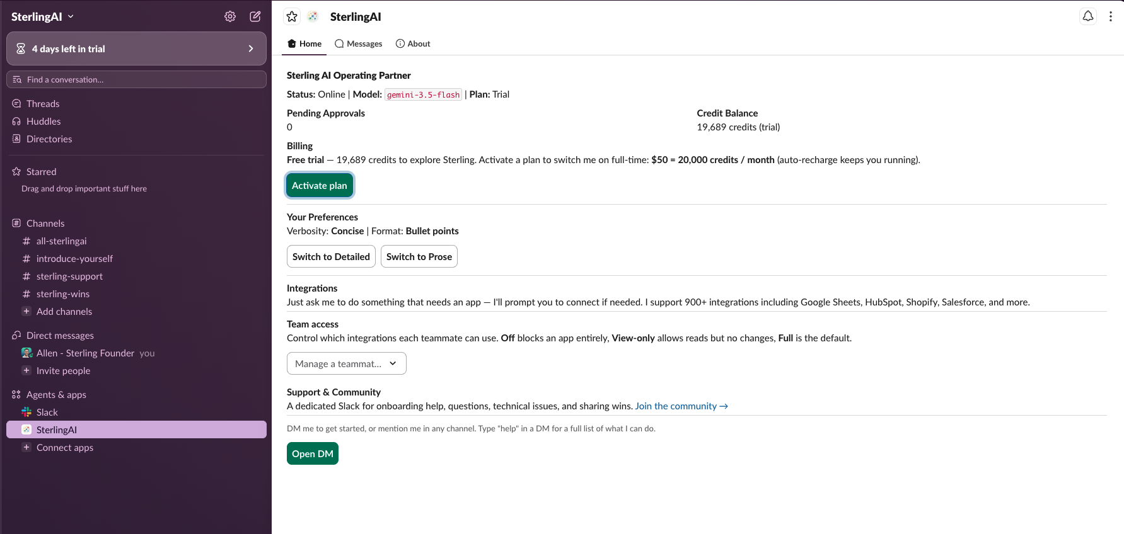Click Allen's avatar in Direct messages
This screenshot has height=534, width=1124.
tap(26, 353)
